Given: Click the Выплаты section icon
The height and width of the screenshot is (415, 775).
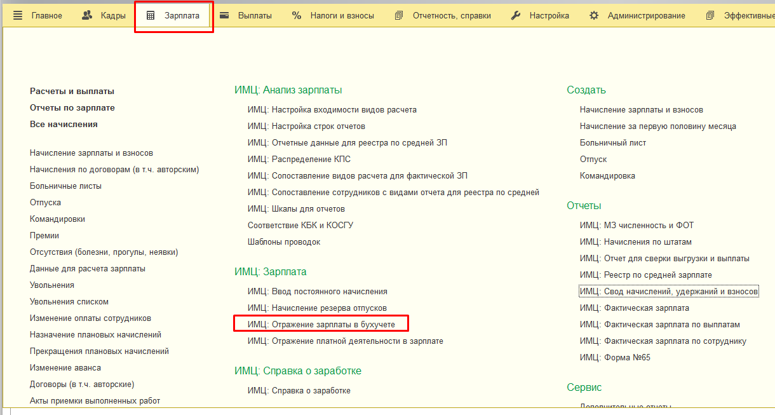Looking at the screenshot, I should 224,15.
